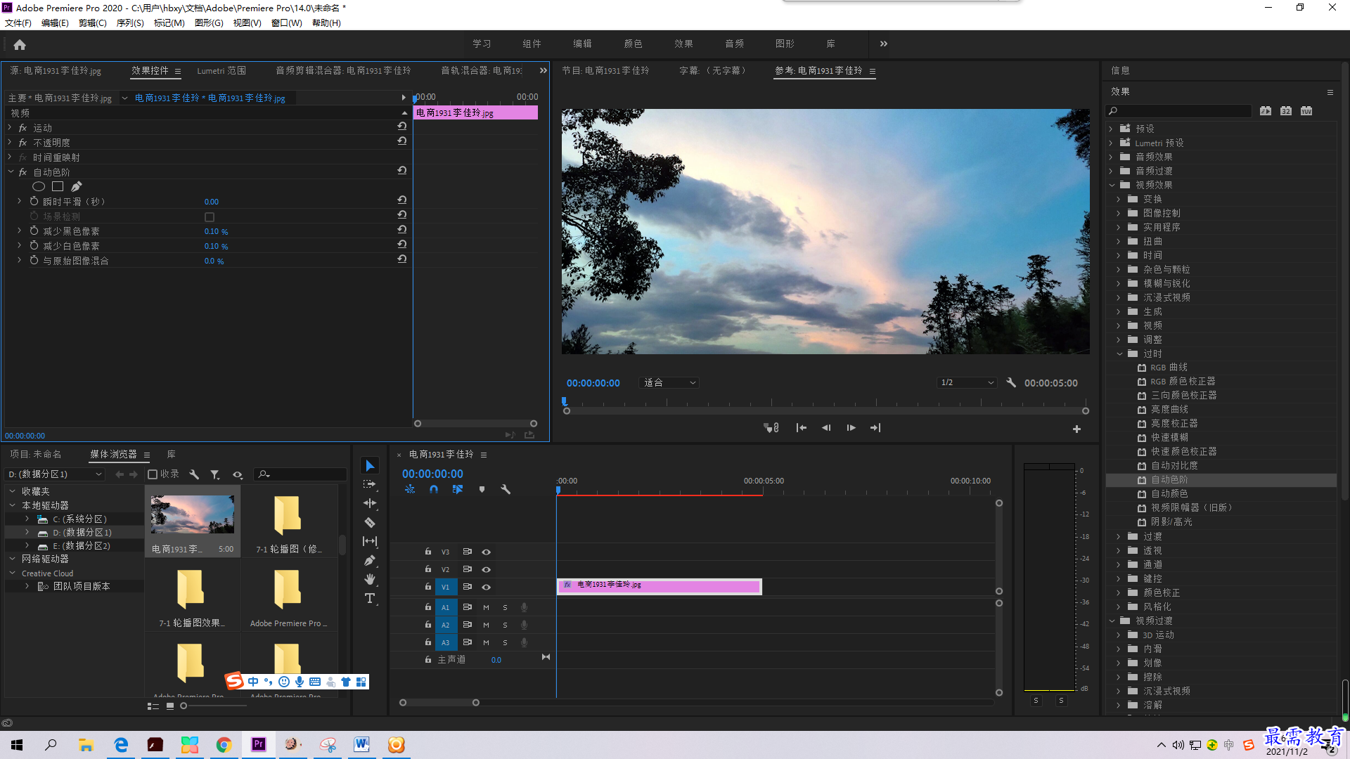
Task: Enable the 场景检测 checkbox
Action: 210,216
